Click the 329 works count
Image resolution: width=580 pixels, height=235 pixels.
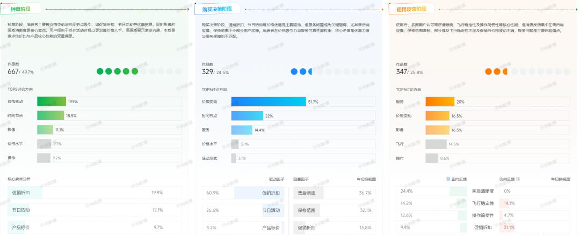coord(207,72)
